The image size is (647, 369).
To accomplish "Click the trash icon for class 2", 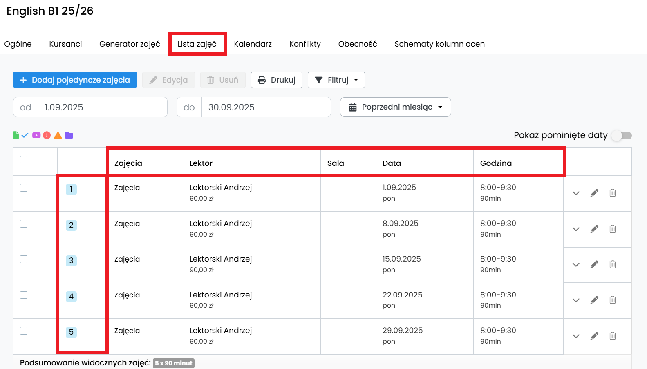I will 612,229.
